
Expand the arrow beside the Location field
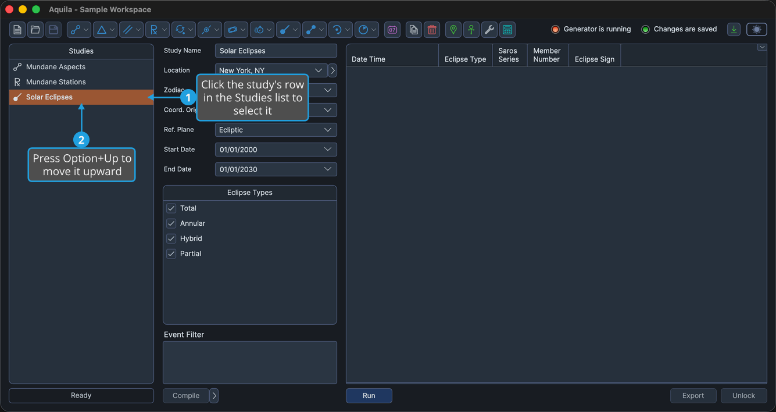click(x=332, y=70)
